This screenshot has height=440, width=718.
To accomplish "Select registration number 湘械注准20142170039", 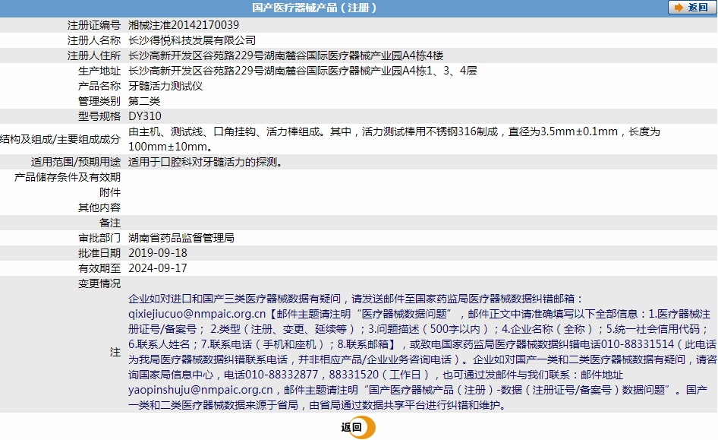I will pos(184,25).
